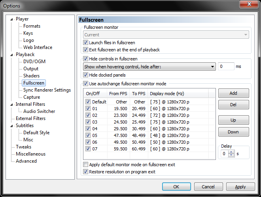Click the Add button for display modes
The image size is (261, 197).
pos(233,93)
